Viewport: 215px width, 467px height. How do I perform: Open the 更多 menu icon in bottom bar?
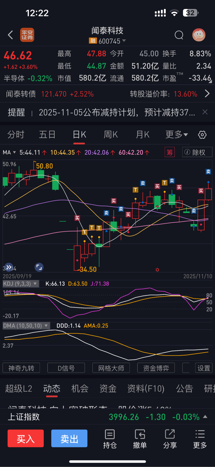200,439
